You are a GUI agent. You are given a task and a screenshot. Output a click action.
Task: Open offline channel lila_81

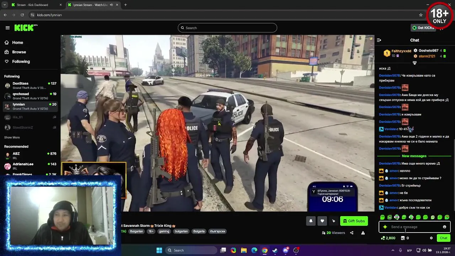point(30,117)
